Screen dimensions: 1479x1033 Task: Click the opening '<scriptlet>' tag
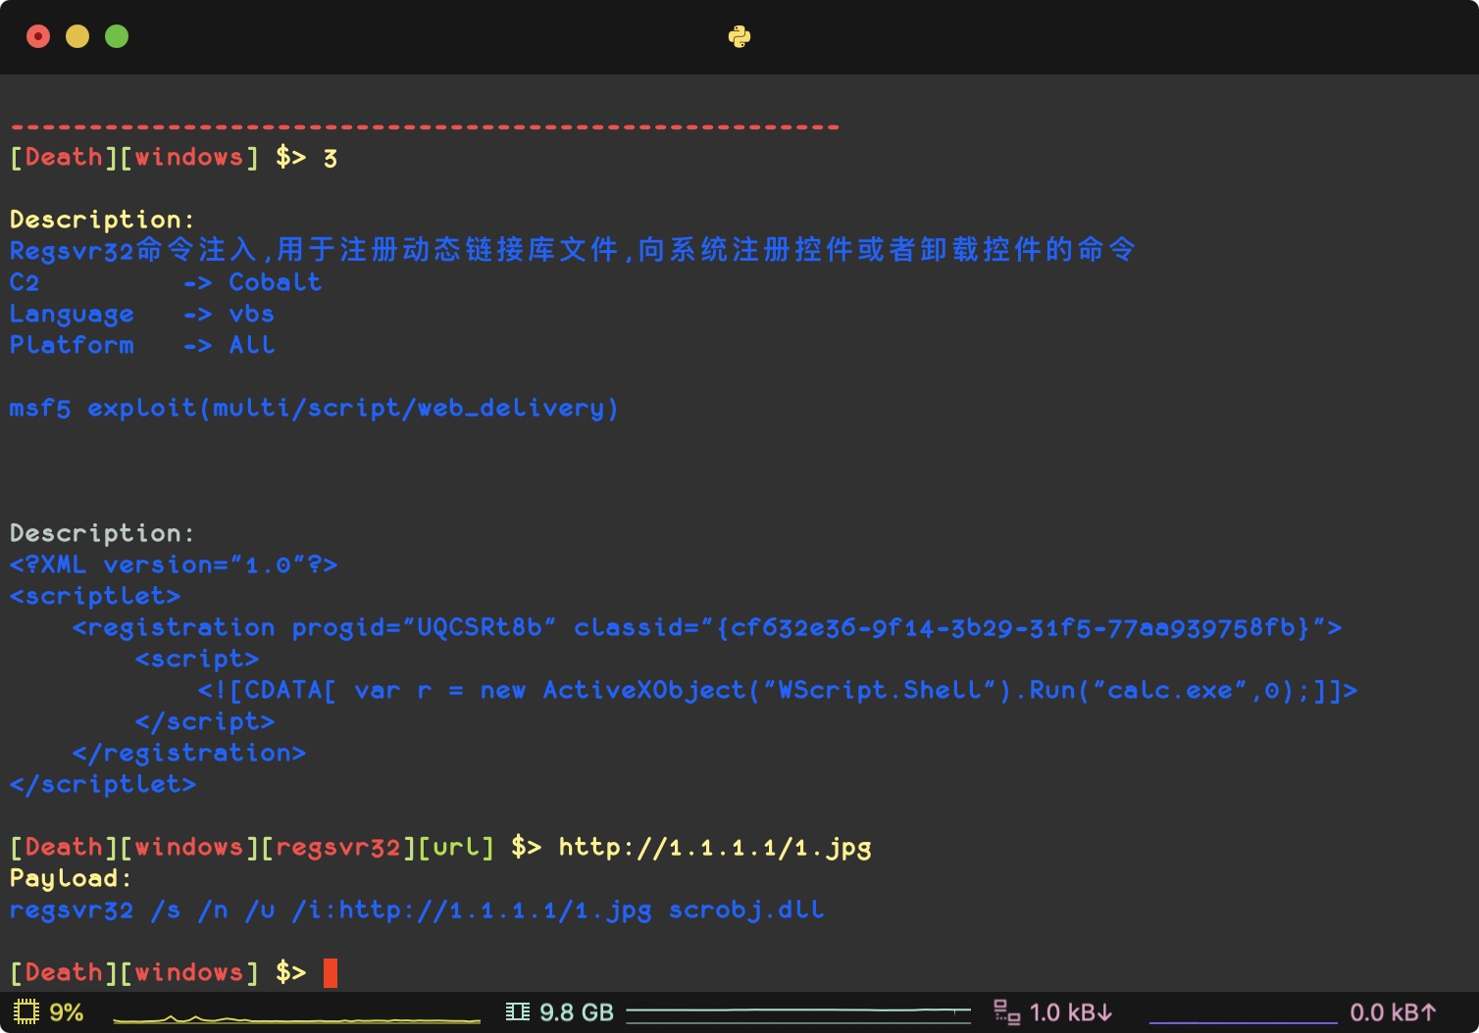[x=95, y=597]
